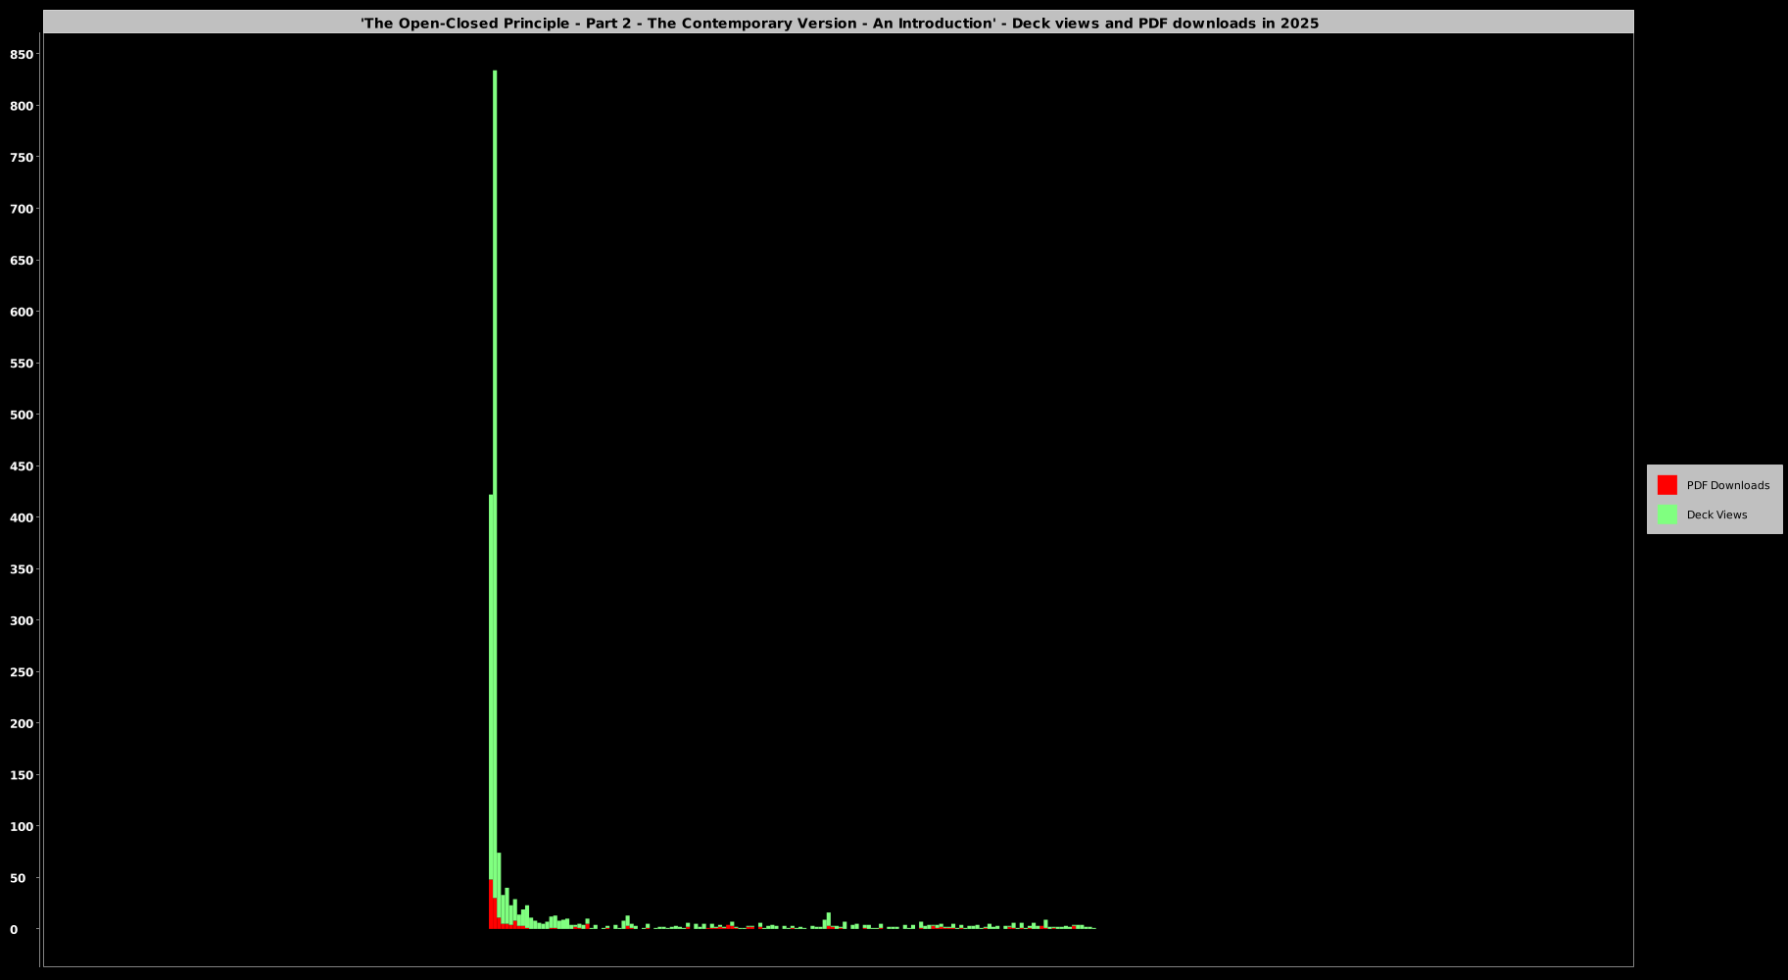Click the 750 y-axis tick label

(22, 158)
